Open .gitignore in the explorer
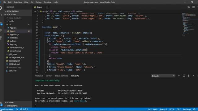 (x=13, y=54)
